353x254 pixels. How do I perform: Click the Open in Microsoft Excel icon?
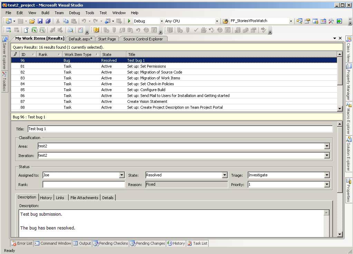34,30
